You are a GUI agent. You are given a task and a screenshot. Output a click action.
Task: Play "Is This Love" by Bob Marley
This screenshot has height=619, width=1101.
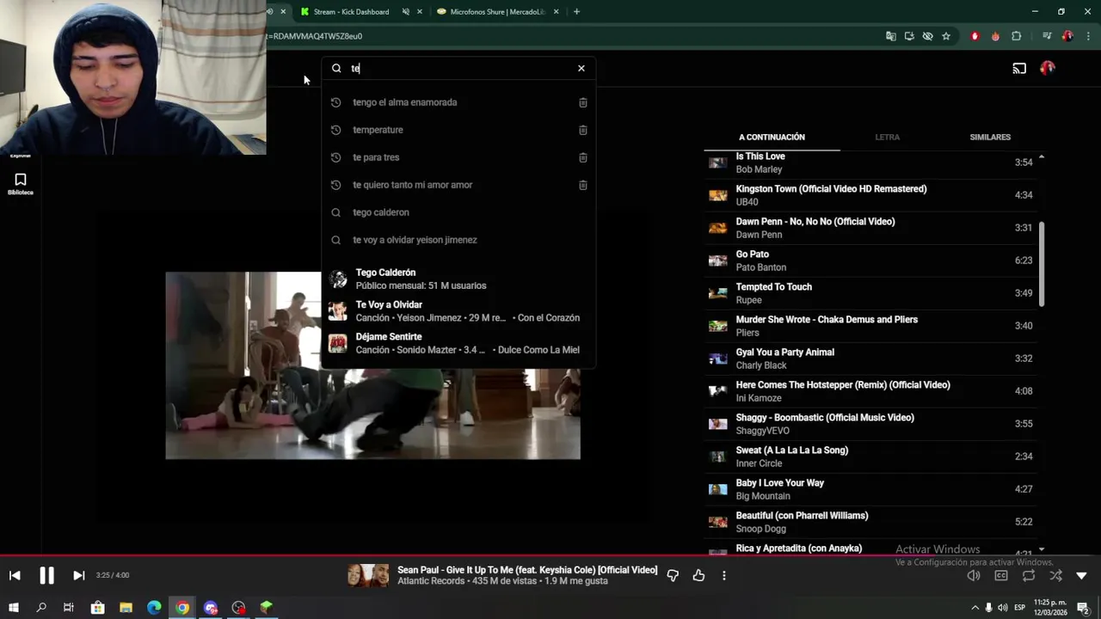[870, 162]
